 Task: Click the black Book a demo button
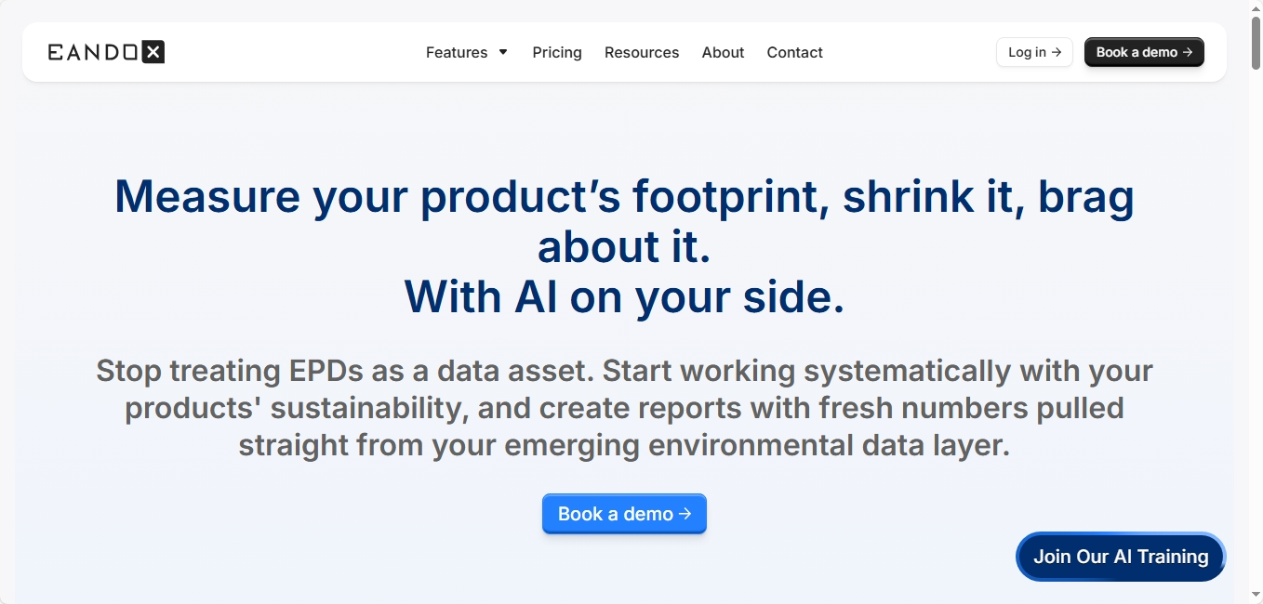tap(1144, 52)
